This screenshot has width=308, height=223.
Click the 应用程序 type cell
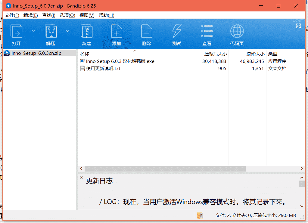(x=277, y=61)
